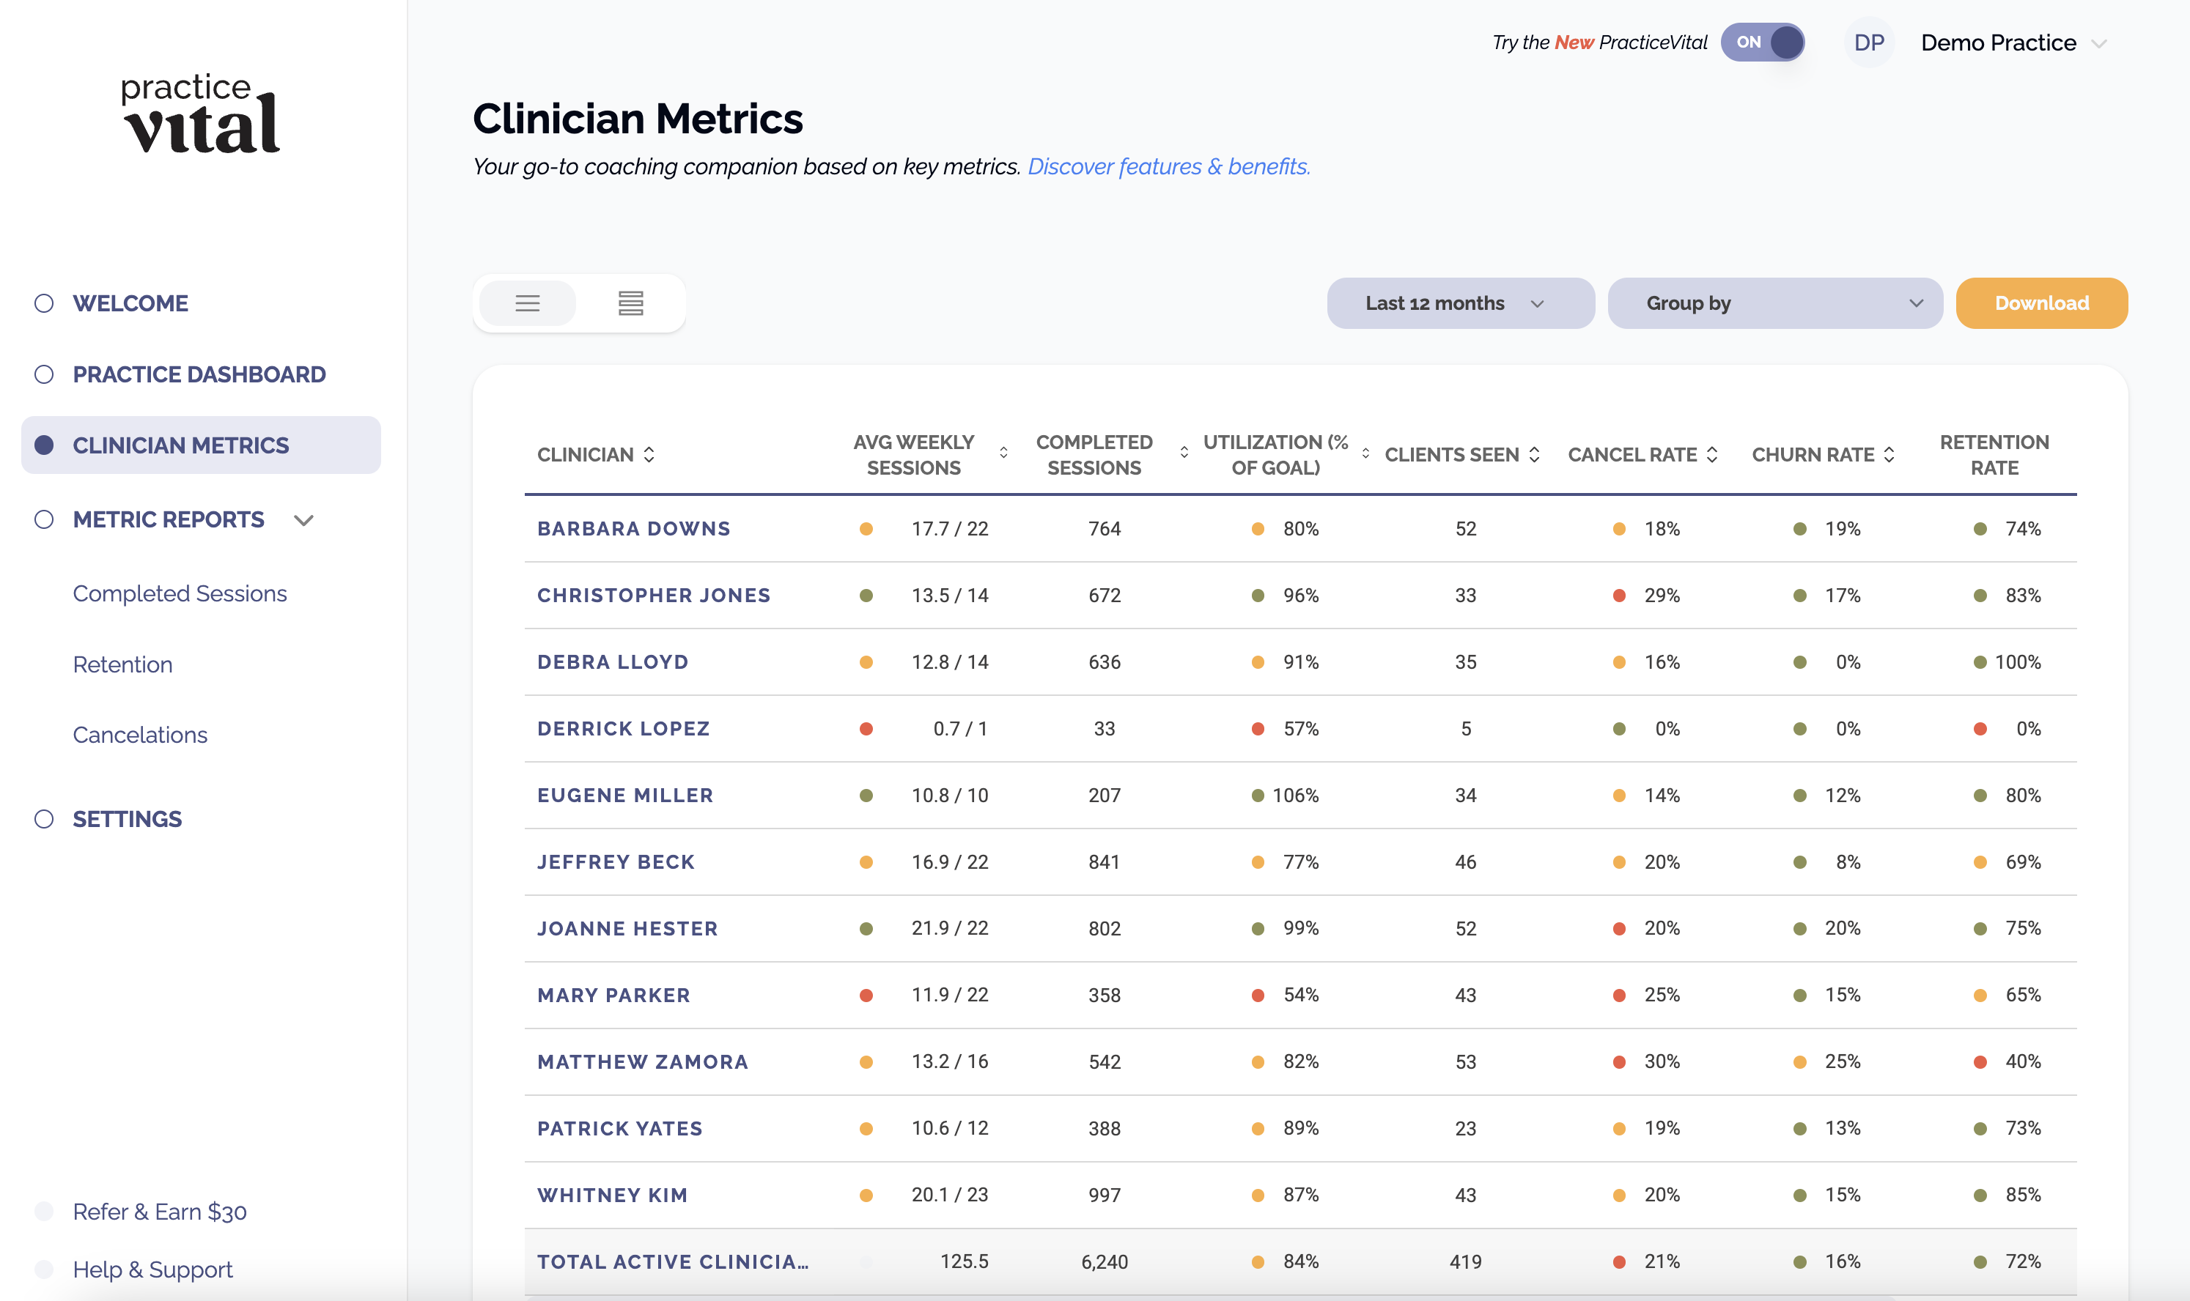This screenshot has width=2190, height=1301.
Task: Open Whitney Kim clinician profile
Action: [612, 1195]
